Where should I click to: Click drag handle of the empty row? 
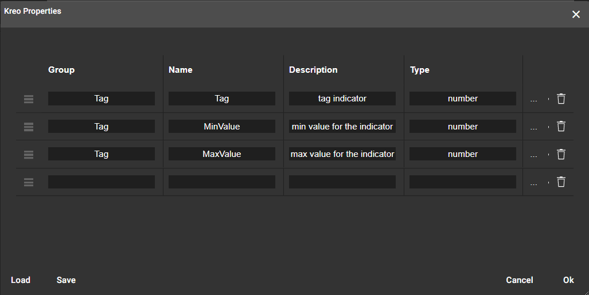[x=29, y=182]
